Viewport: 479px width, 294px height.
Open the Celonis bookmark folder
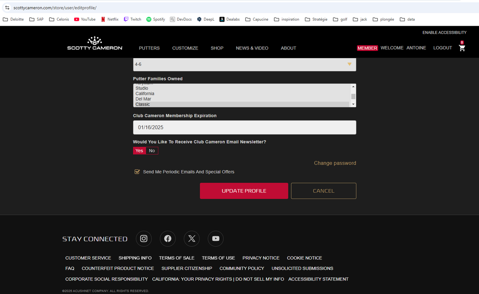(x=59, y=19)
